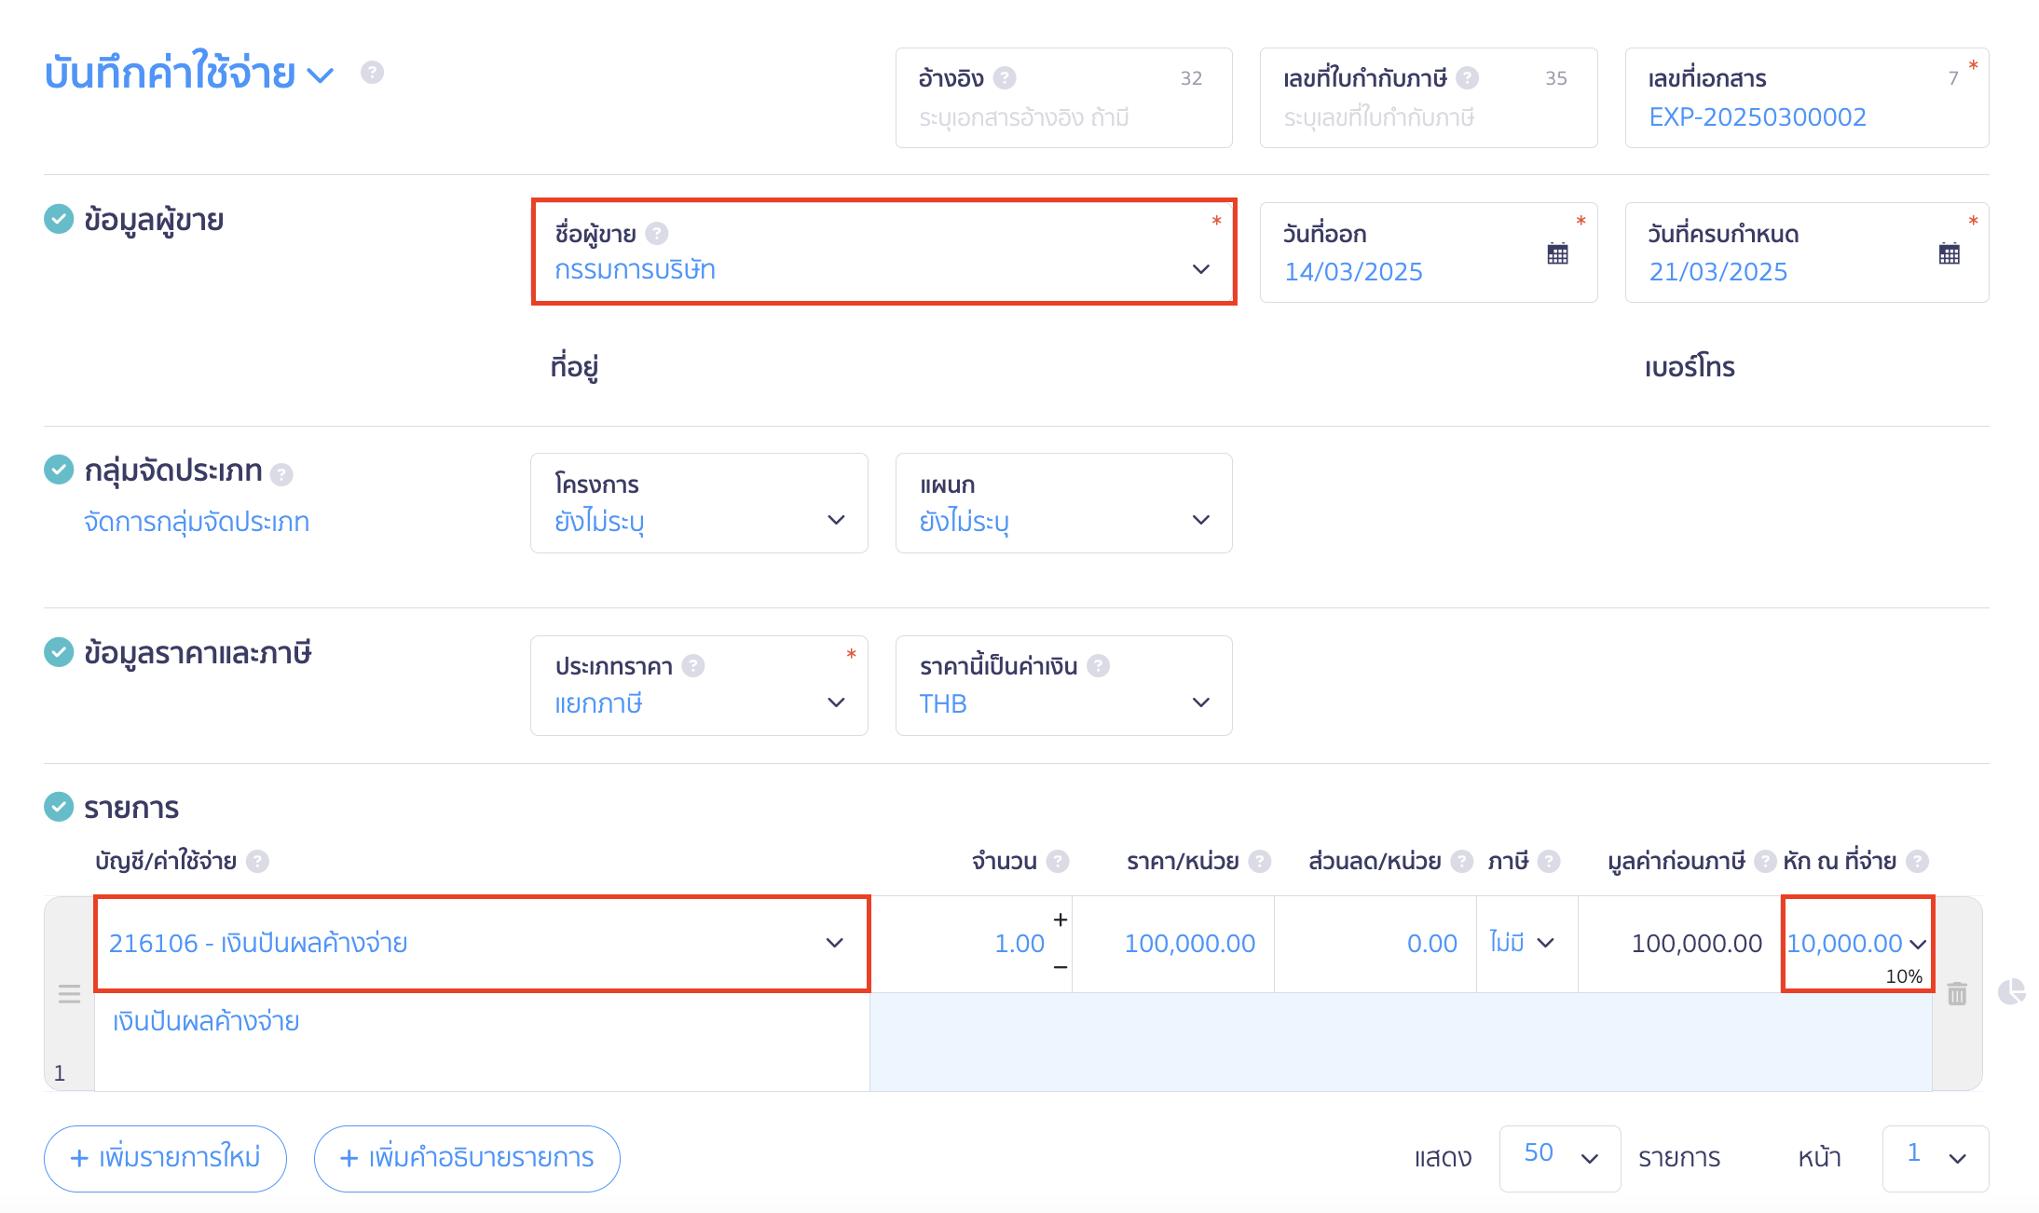Open แสดง 50 rows-per-page dropdown
This screenshot has width=2039, height=1213.
(1560, 1158)
